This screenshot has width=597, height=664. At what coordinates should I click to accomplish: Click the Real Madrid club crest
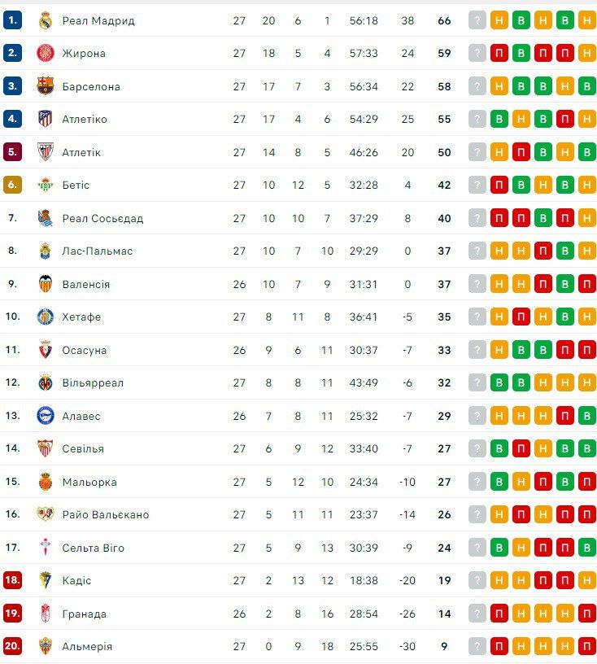(x=46, y=20)
